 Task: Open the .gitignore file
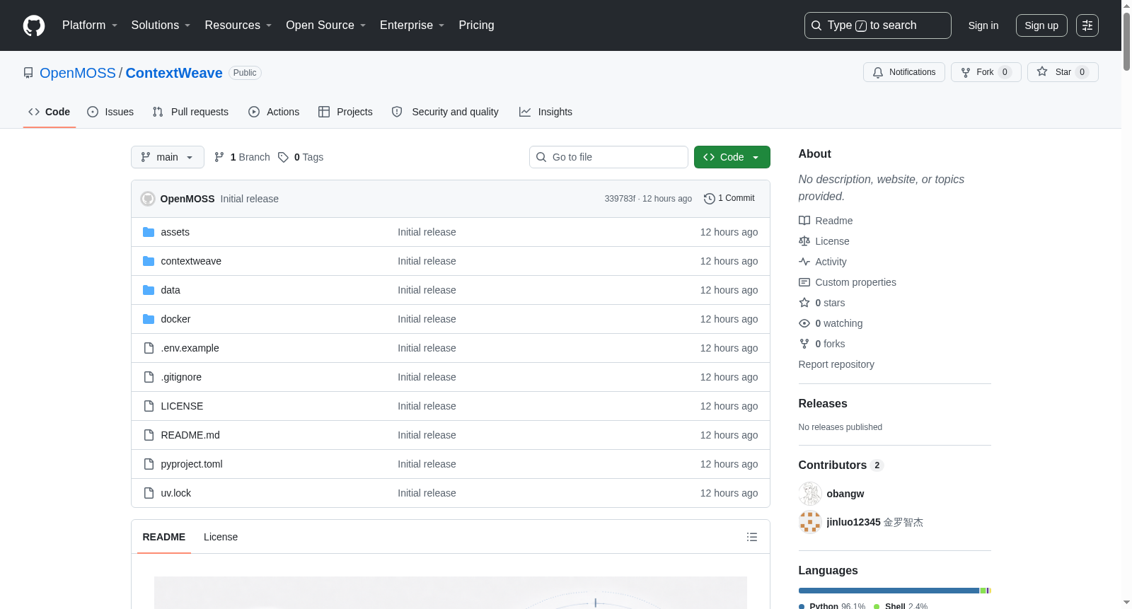(x=181, y=377)
